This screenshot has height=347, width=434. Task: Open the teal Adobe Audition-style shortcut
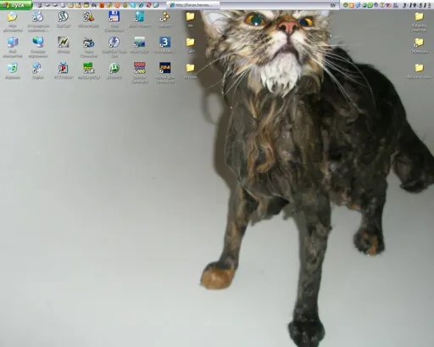[x=140, y=17]
